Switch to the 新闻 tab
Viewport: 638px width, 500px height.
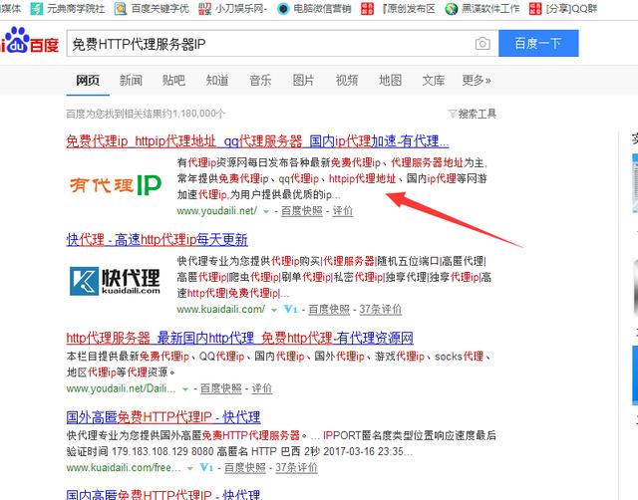tap(131, 80)
